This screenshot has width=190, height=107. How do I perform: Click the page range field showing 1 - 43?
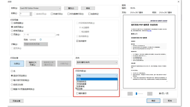coord(39,35)
